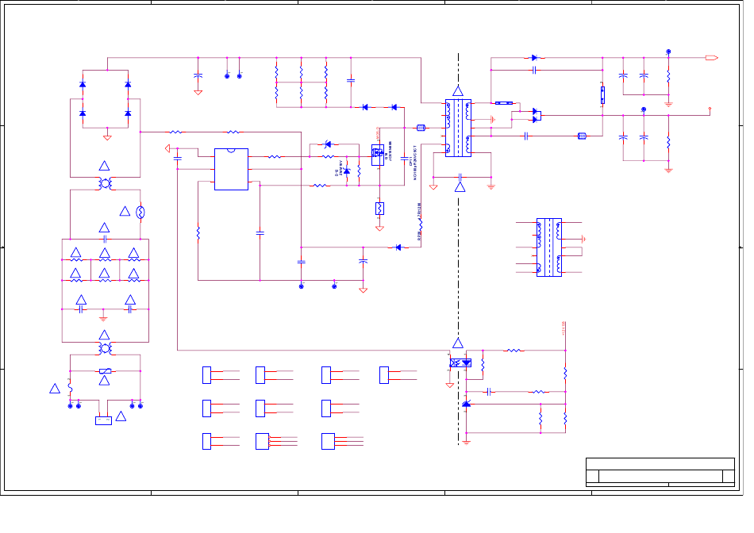Viewport: 754px width, 533px height.
Task: Click the horizontal fuse right of the transformer
Action: [503, 103]
